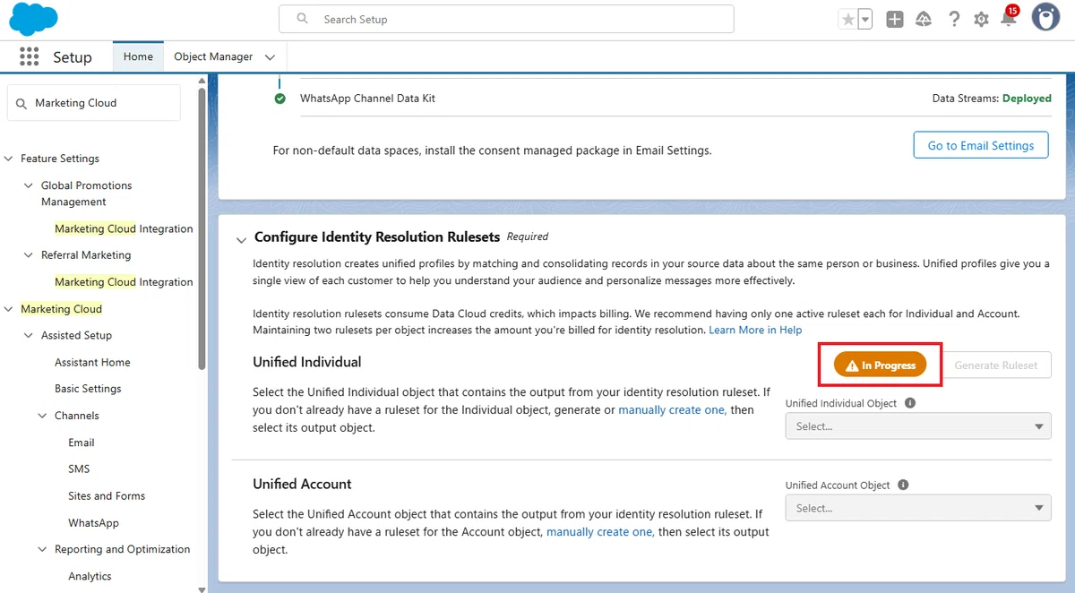Click the In Progress status badge
1075x593 pixels.
pyautogui.click(x=881, y=365)
